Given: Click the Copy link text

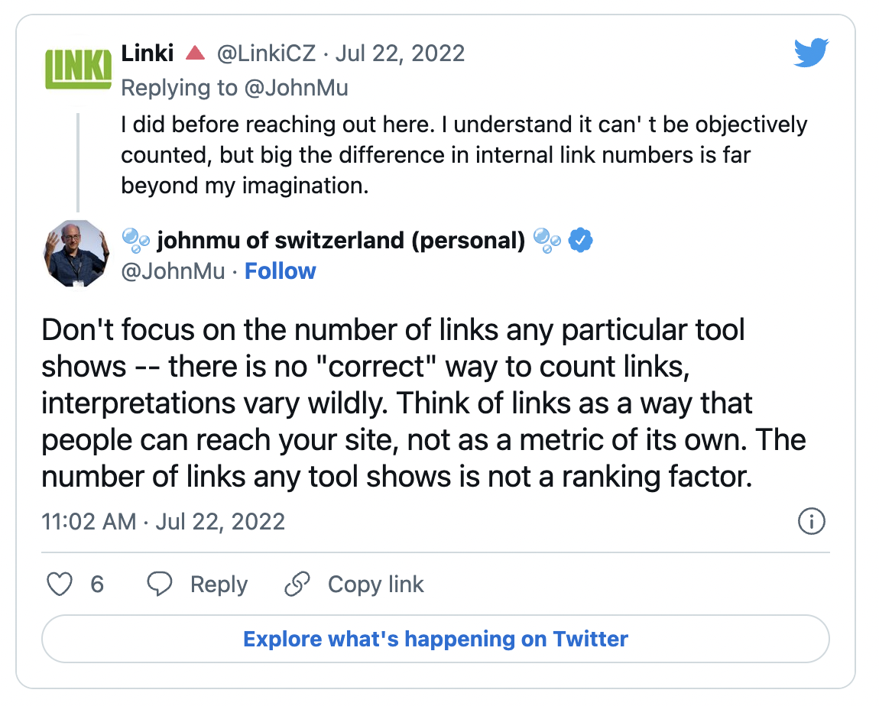Looking at the screenshot, I should pos(375,585).
